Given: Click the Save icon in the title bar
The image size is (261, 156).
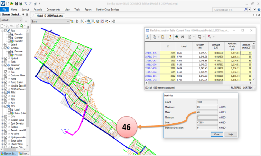Looking at the screenshot, I should click(16, 4).
